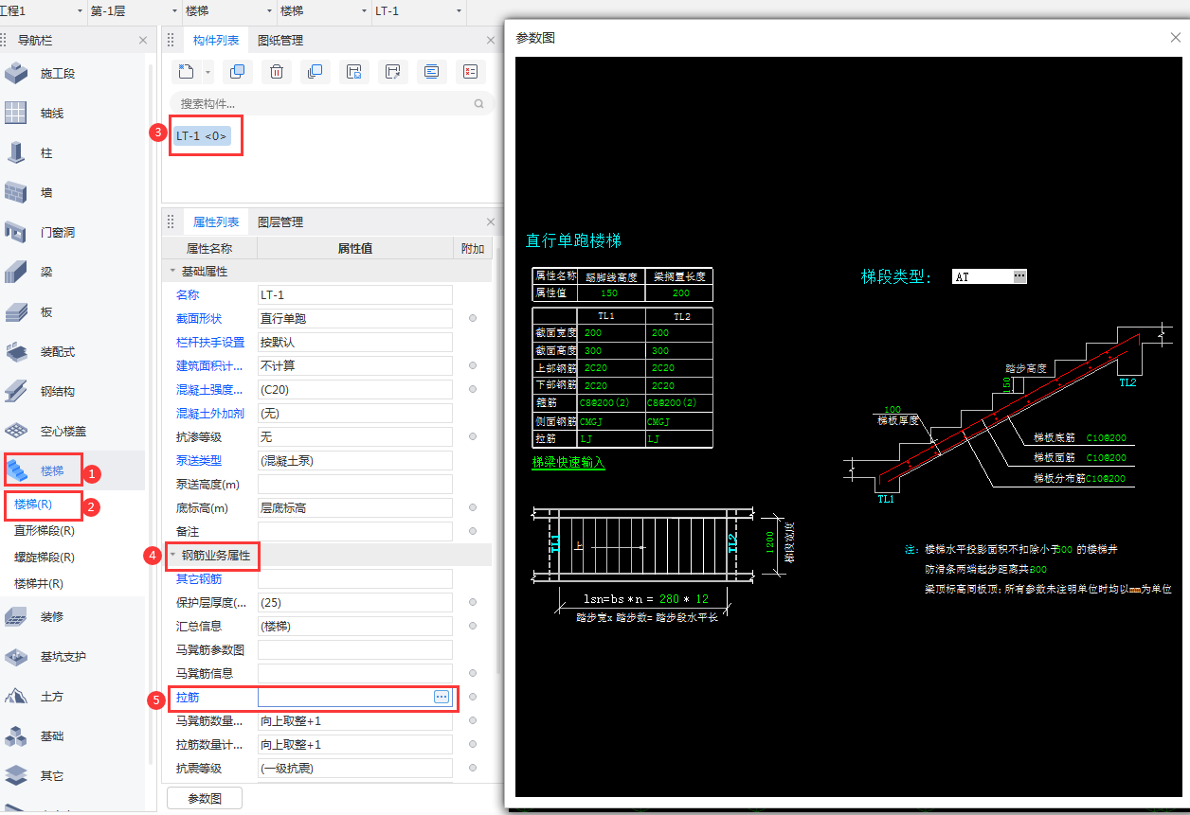Toggle the 附加 circle for 备注
The width and height of the screenshot is (1190, 815).
(472, 531)
